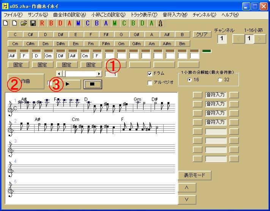
Task: Click the metronome icon in toolbar
Action: tap(161, 23)
